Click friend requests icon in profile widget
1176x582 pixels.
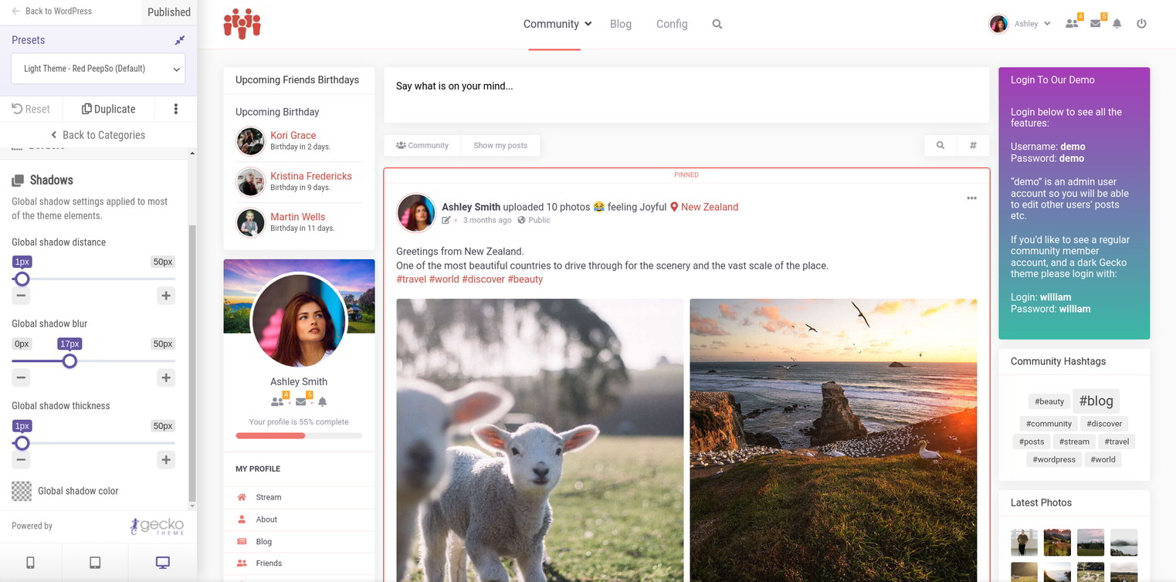278,401
